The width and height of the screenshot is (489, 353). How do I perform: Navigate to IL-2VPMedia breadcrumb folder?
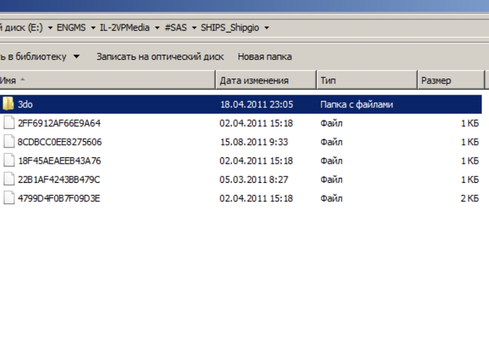click(x=125, y=27)
